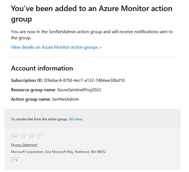The width and height of the screenshot is (189, 172).
Task: Click the image placeholder below the Microsoft address
Action: (15, 160)
